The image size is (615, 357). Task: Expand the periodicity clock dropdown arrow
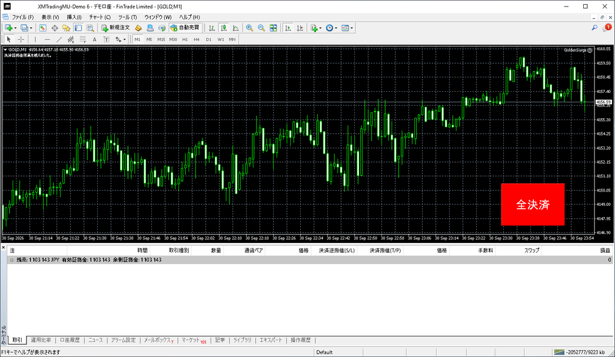[336, 28]
